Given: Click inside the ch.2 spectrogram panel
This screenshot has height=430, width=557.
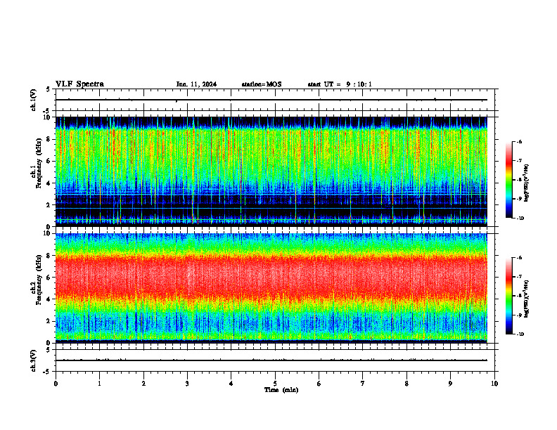Looking at the screenshot, I should click(271, 288).
